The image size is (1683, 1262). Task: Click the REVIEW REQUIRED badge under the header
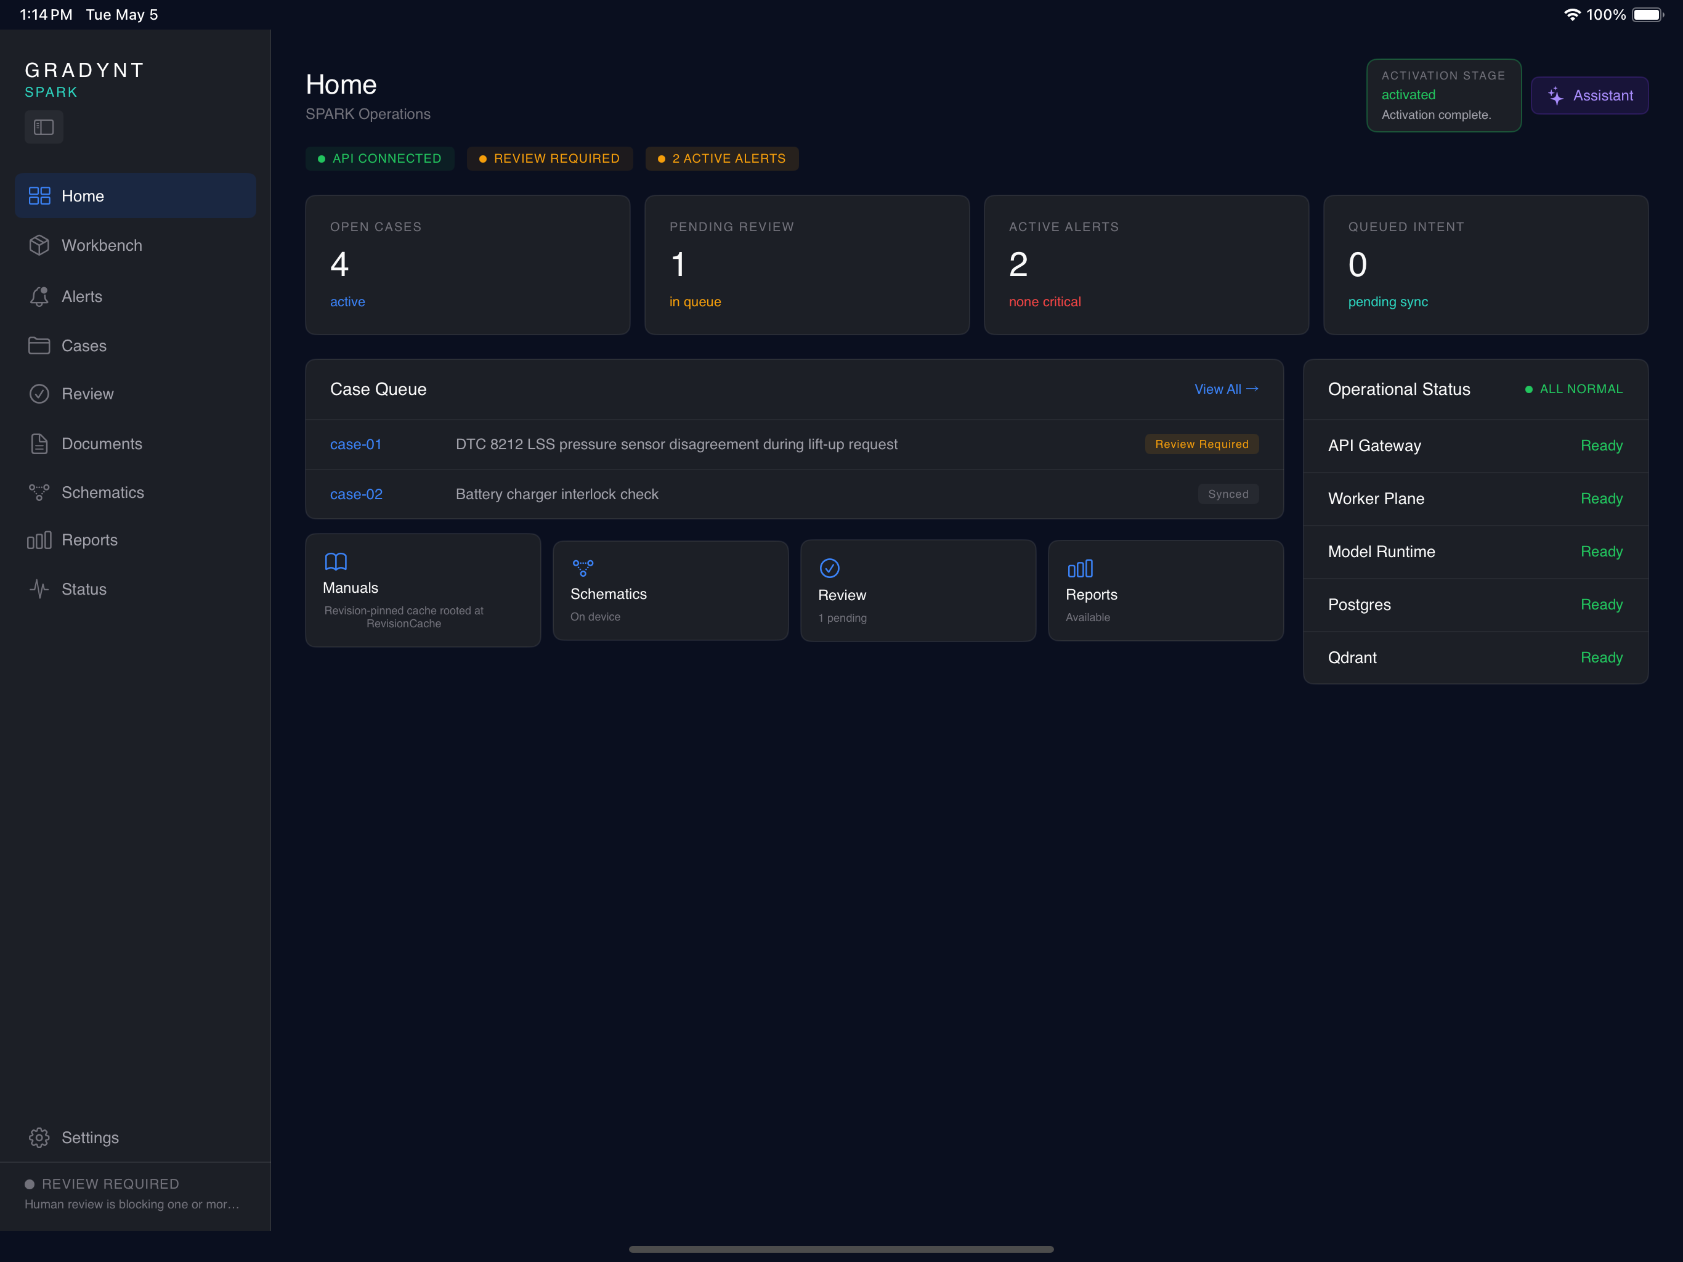tap(550, 158)
